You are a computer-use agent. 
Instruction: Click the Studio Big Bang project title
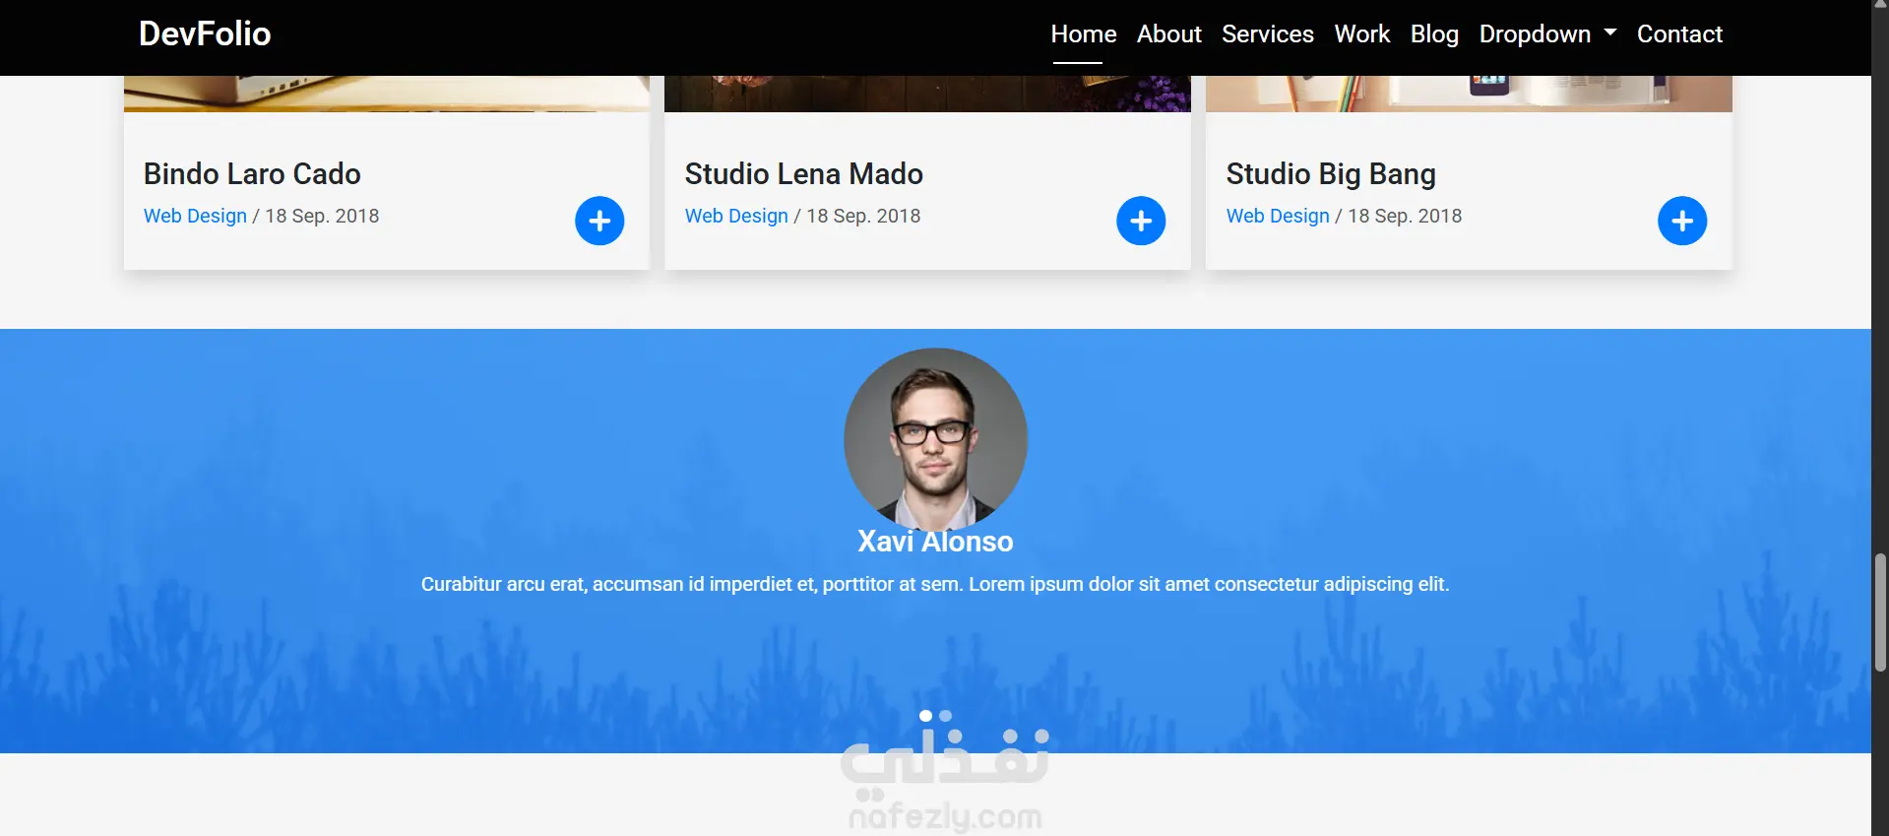pyautogui.click(x=1331, y=174)
